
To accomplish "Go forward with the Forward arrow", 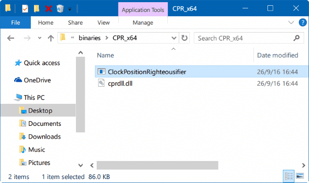I will [27, 38].
